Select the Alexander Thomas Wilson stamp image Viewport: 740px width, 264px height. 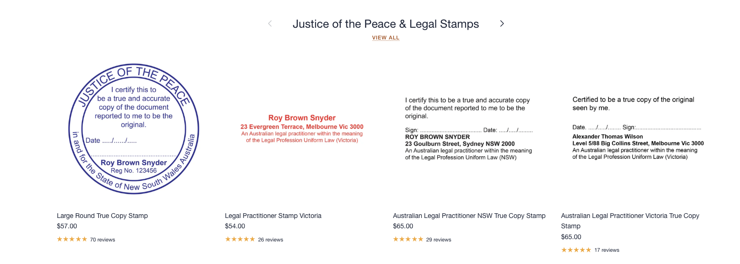coord(637,128)
